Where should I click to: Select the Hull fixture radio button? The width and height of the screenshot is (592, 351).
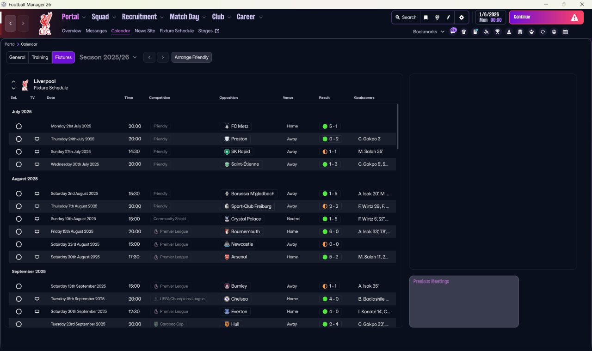[x=18, y=324]
